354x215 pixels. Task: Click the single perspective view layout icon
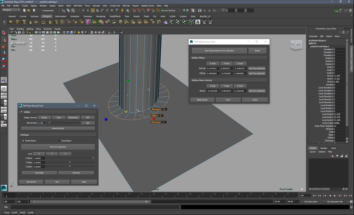(x=4, y=89)
